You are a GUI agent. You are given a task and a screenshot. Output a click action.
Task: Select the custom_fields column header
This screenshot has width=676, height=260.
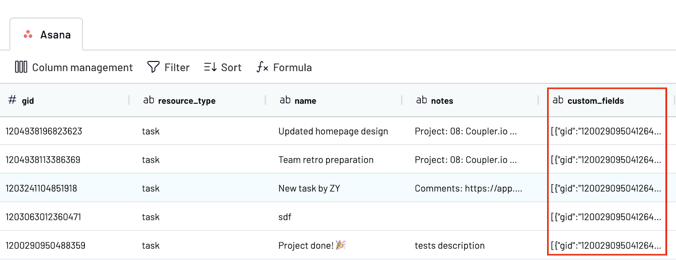(x=595, y=101)
